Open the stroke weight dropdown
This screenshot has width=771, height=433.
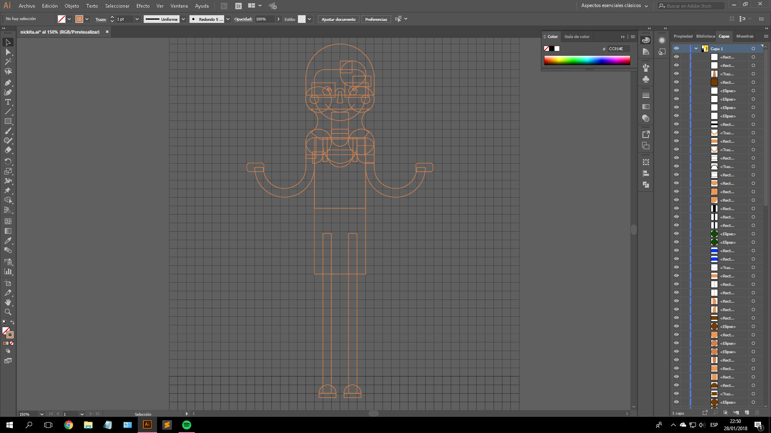(x=137, y=19)
